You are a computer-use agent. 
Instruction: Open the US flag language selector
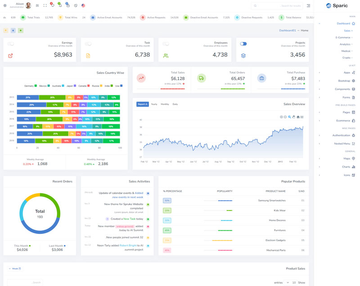[x=83, y=6]
